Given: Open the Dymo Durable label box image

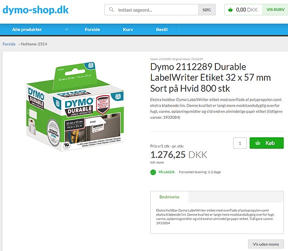Looking at the screenshot, I should pyautogui.click(x=75, y=107).
